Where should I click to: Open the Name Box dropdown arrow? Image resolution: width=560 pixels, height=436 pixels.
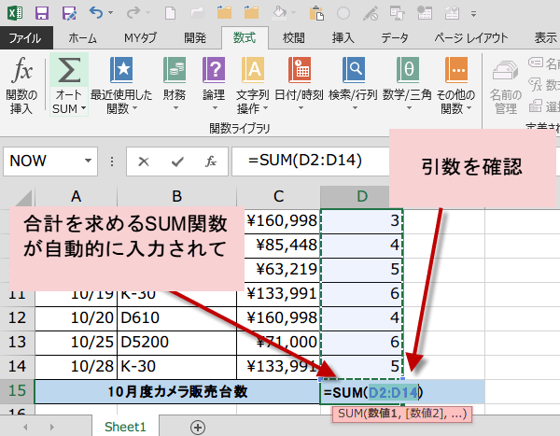click(x=106, y=162)
